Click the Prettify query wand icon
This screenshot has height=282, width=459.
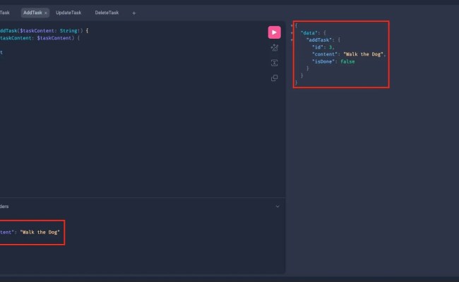click(x=274, y=48)
